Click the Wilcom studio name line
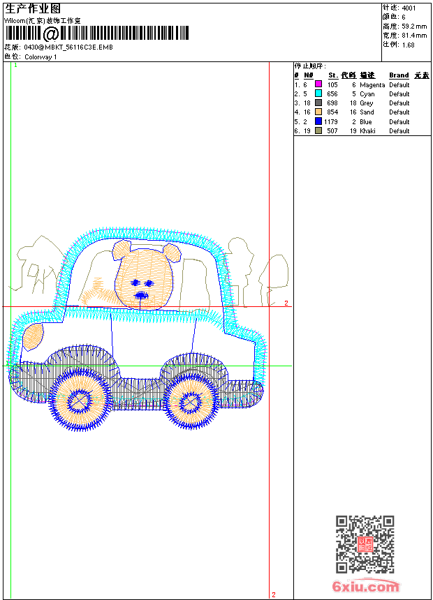Screen dimensions: 433x600 pyautogui.click(x=42, y=21)
